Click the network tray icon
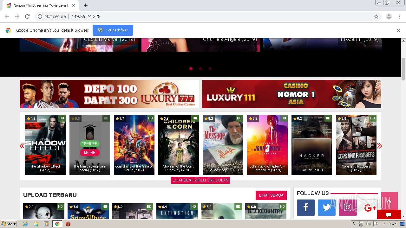This screenshot has height=228, width=406. [361, 224]
